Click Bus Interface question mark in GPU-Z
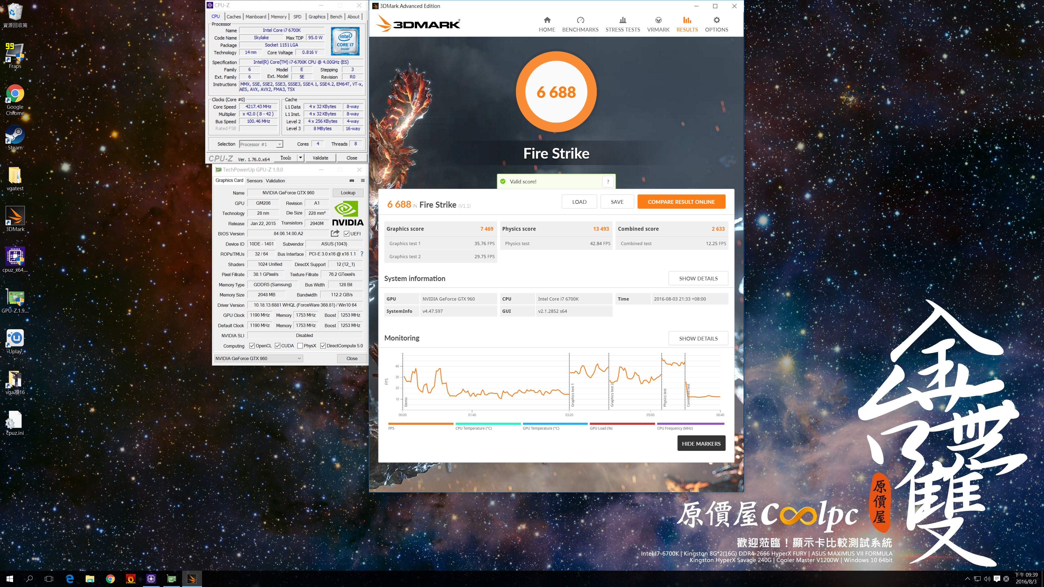The width and height of the screenshot is (1044, 587). click(x=362, y=254)
